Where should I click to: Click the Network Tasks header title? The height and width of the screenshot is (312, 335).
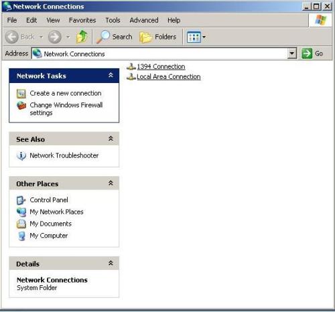pyautogui.click(x=42, y=76)
